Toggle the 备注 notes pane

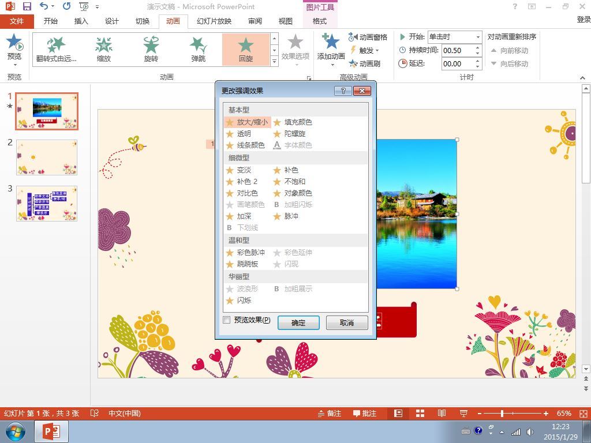pyautogui.click(x=330, y=413)
